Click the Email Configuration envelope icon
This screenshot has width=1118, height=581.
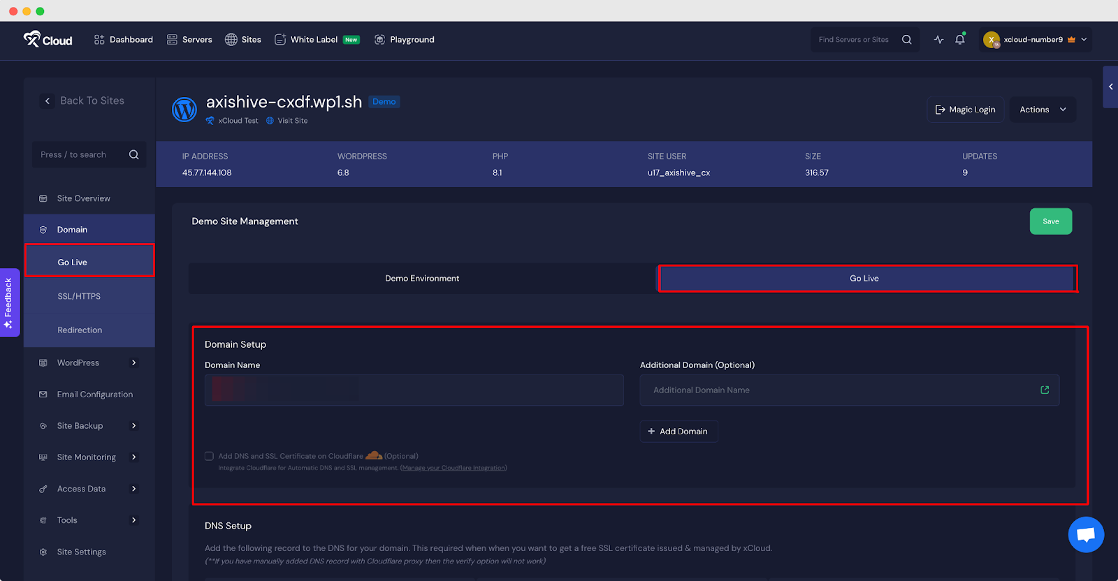point(43,395)
